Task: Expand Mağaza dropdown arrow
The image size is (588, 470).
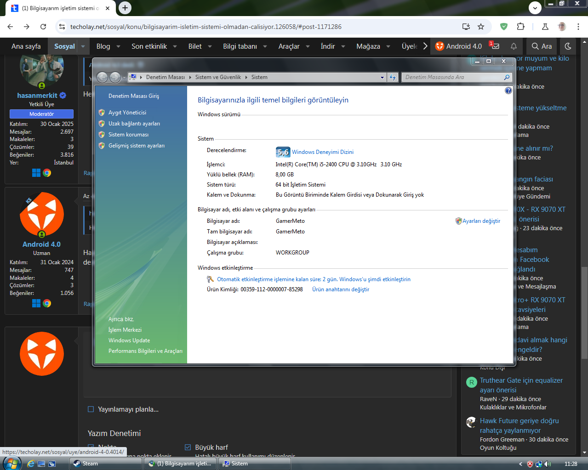Action: pos(388,46)
